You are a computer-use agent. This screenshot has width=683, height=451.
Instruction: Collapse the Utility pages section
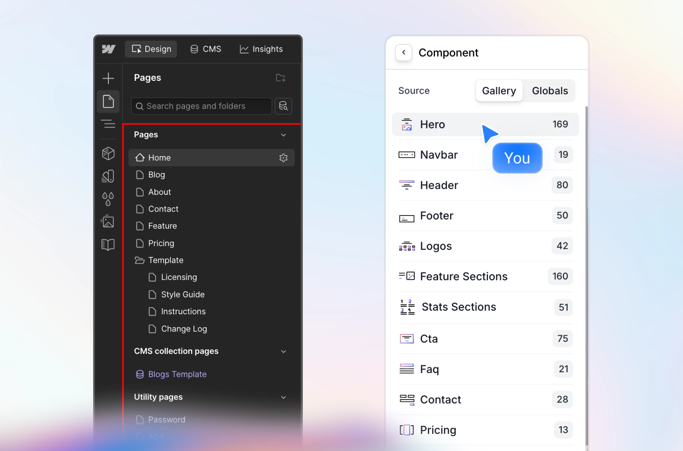coord(283,397)
